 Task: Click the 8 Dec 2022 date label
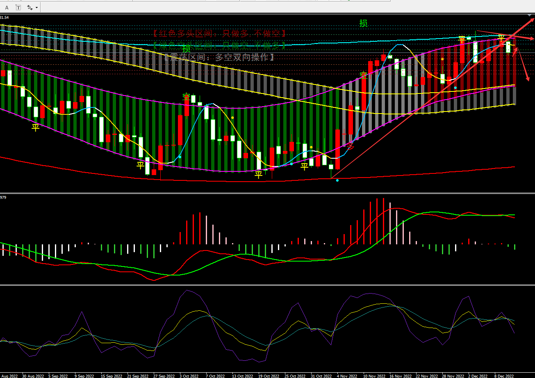(504, 376)
